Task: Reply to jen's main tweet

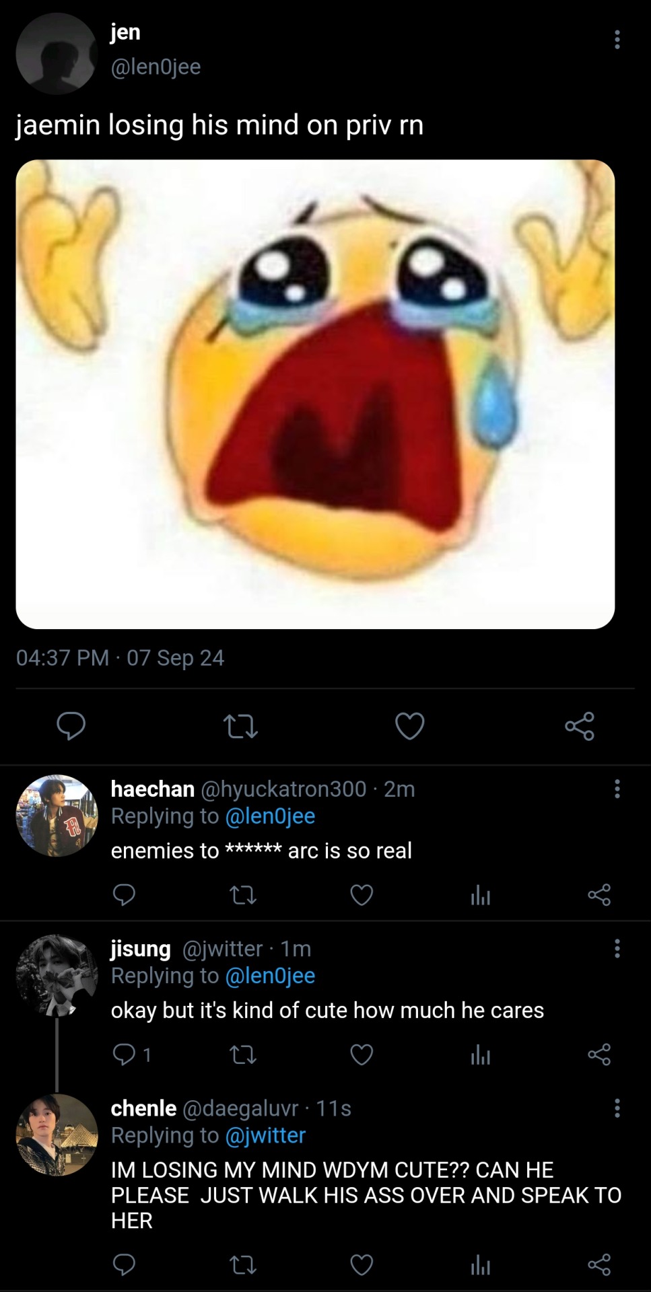Action: 71,726
